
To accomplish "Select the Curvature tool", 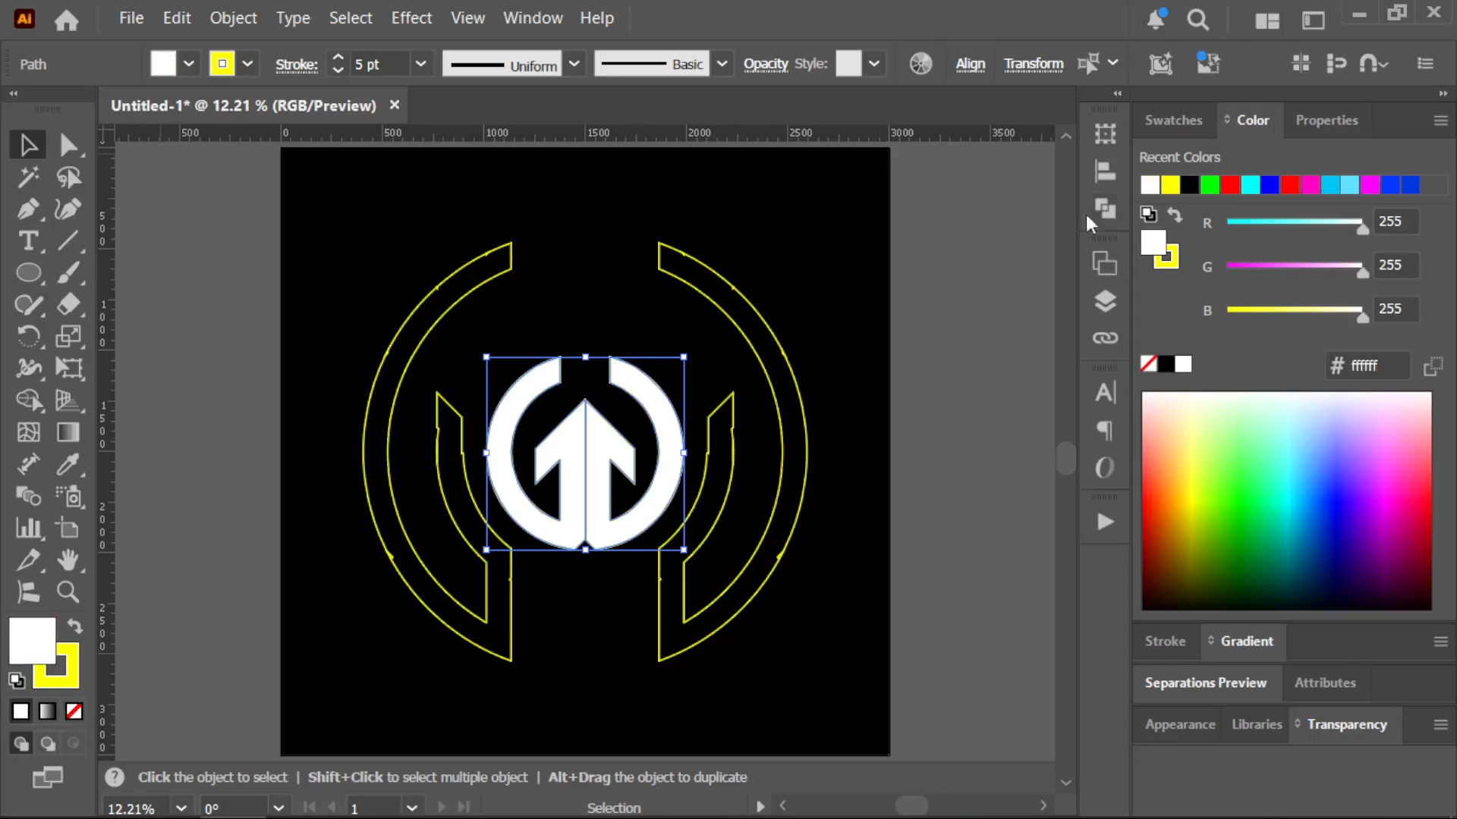I will (68, 209).
